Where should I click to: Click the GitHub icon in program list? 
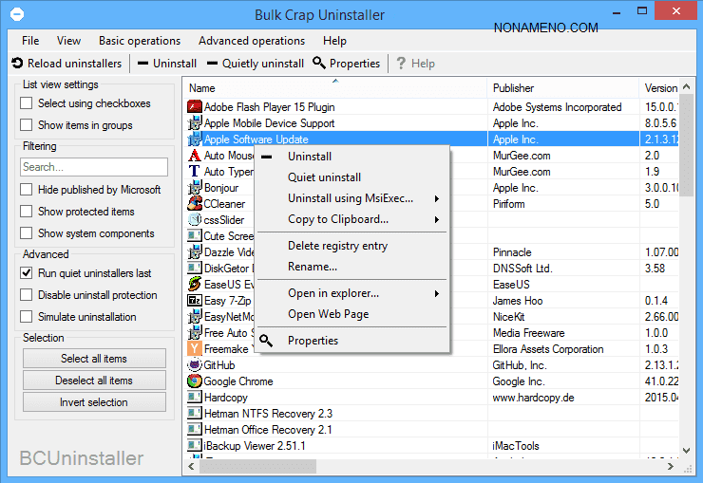pos(195,365)
